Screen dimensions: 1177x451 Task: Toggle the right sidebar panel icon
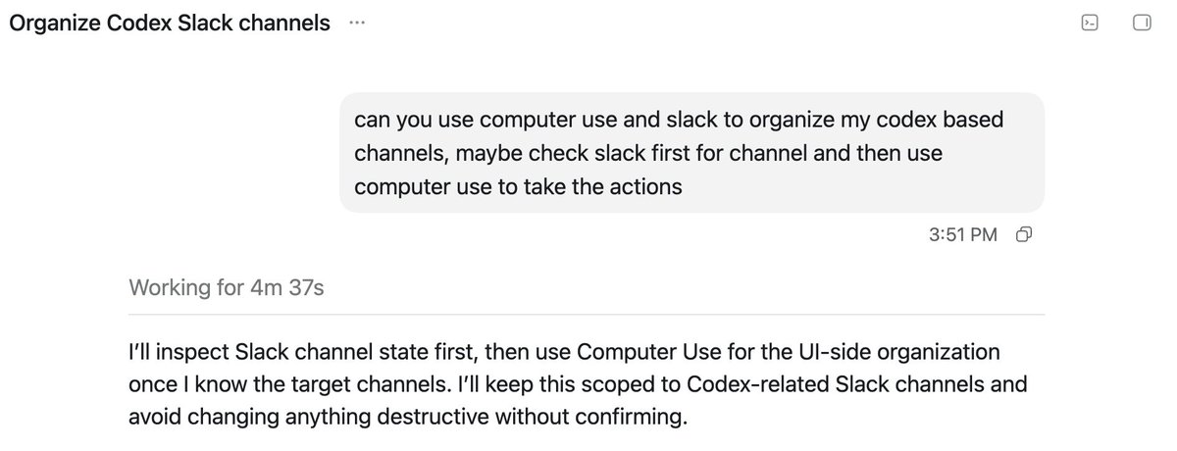(x=1141, y=24)
